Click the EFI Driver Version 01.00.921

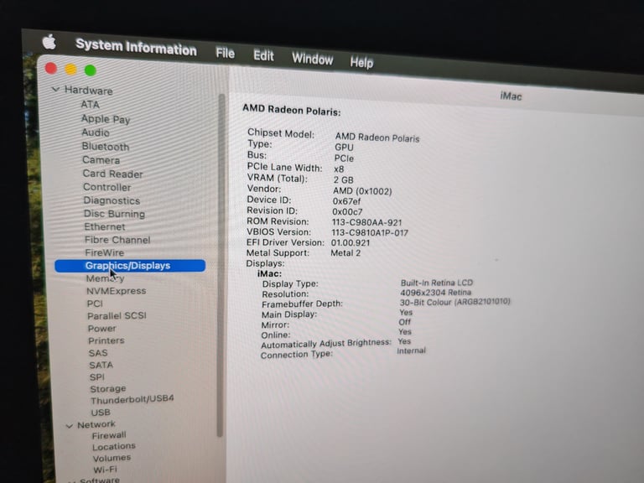pos(351,242)
